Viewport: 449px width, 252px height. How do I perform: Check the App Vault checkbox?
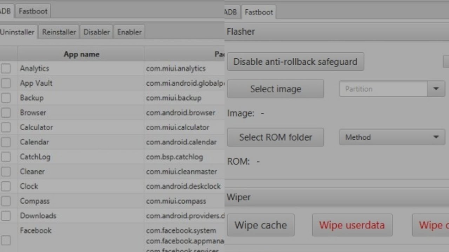click(x=6, y=83)
